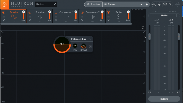The image size is (183, 103).
Task: Expand the Instrument Bus dropdown
Action: point(90,39)
